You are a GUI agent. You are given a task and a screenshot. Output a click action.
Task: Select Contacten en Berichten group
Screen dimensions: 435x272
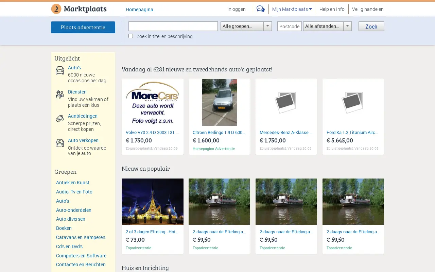point(81,265)
